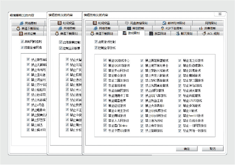Toggle the 启用股票控制 checkbox in middle dialog
This screenshot has height=165, width=235.
coord(60,42)
